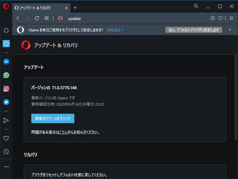Viewport: 238px width, 179px height.
Task: Click 最新のリリースをチェック button
Action: point(53,118)
